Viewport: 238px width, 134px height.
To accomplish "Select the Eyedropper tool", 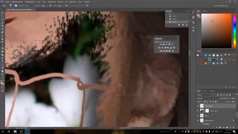I will 2,29.
